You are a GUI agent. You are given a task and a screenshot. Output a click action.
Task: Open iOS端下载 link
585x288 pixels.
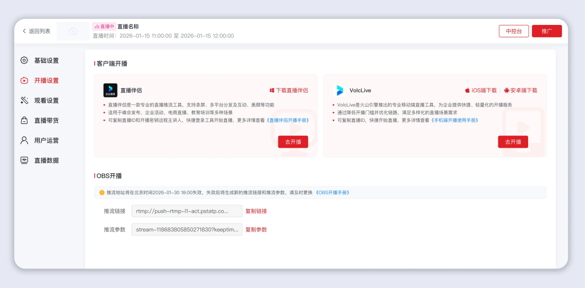(x=480, y=90)
